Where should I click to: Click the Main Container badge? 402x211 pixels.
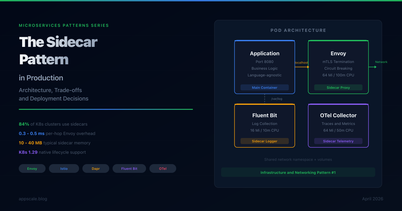pos(265,87)
